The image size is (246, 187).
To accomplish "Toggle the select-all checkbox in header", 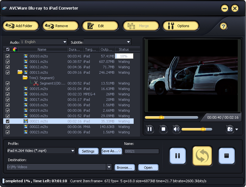I will coord(8,49).
